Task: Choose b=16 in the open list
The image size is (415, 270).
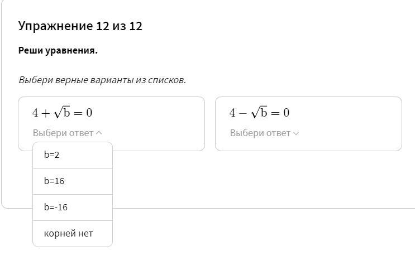Action: pos(73,181)
